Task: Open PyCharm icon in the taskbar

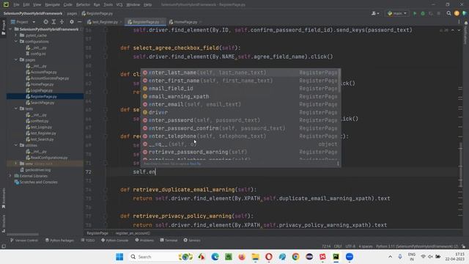Action: (x=336, y=257)
